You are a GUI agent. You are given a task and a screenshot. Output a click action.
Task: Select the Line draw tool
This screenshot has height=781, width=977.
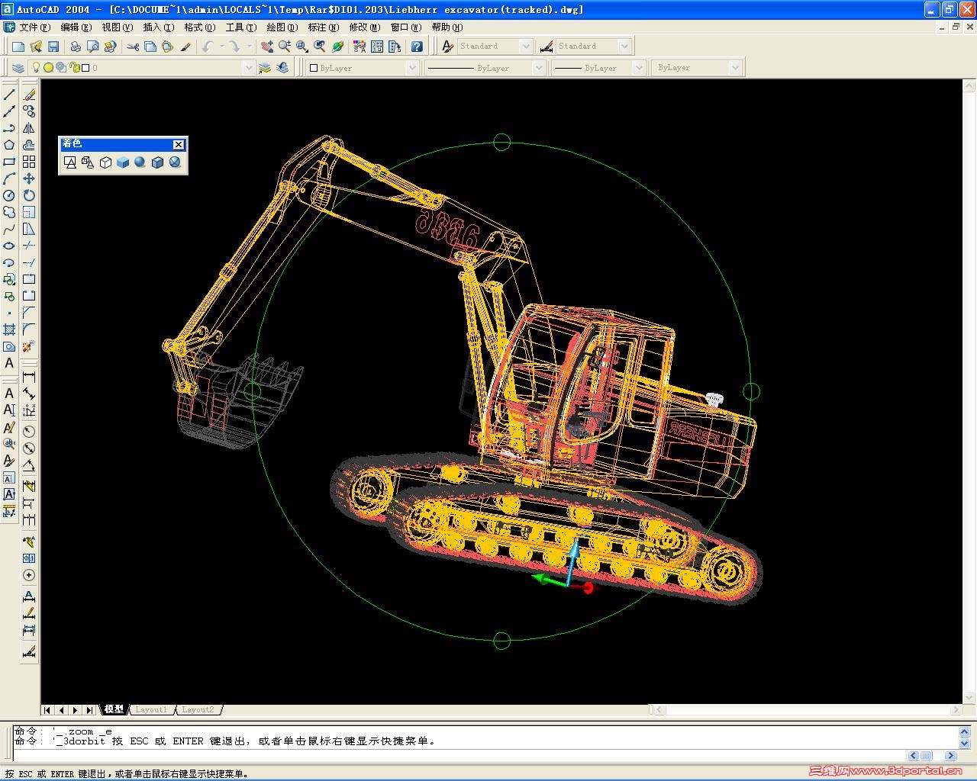pos(9,95)
